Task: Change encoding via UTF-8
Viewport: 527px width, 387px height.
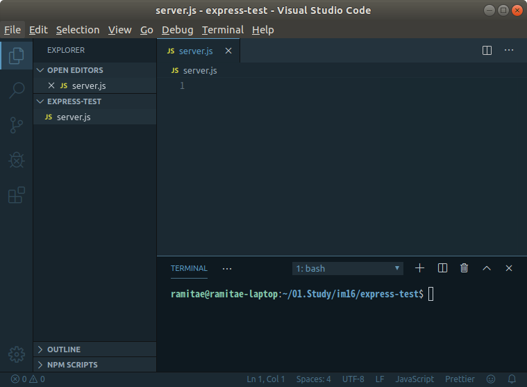Action: pyautogui.click(x=353, y=379)
